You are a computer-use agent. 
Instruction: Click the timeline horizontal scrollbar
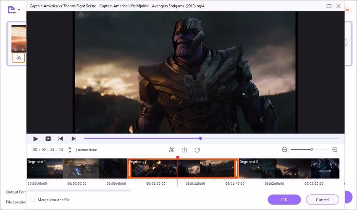(79, 190)
